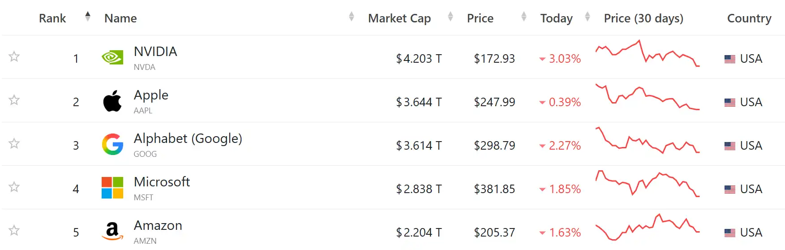The height and width of the screenshot is (250, 785).
Task: Click the red down arrow beside 3.03%
Action: [x=542, y=59]
